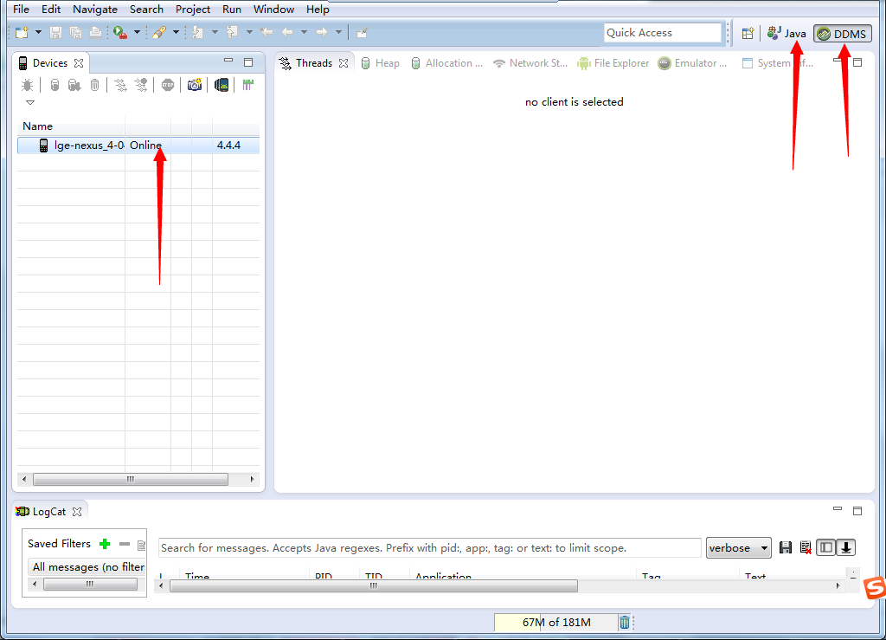Click the Save LogCat log floppy icon
The image size is (886, 640).
click(x=786, y=547)
